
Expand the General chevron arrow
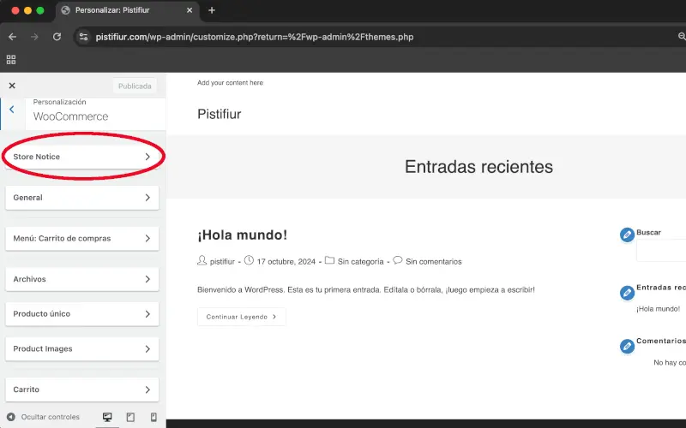point(147,198)
